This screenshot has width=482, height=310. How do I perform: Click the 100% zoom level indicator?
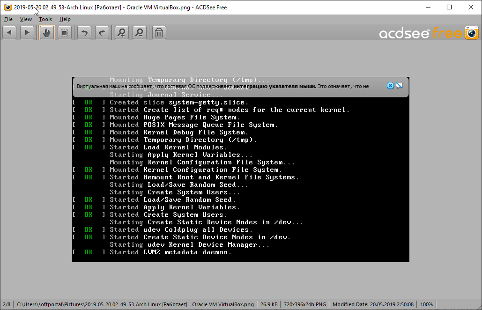click(x=426, y=304)
